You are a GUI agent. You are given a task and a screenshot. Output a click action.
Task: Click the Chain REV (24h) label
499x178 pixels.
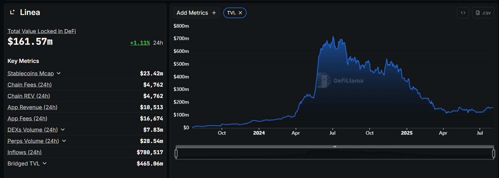click(x=29, y=96)
